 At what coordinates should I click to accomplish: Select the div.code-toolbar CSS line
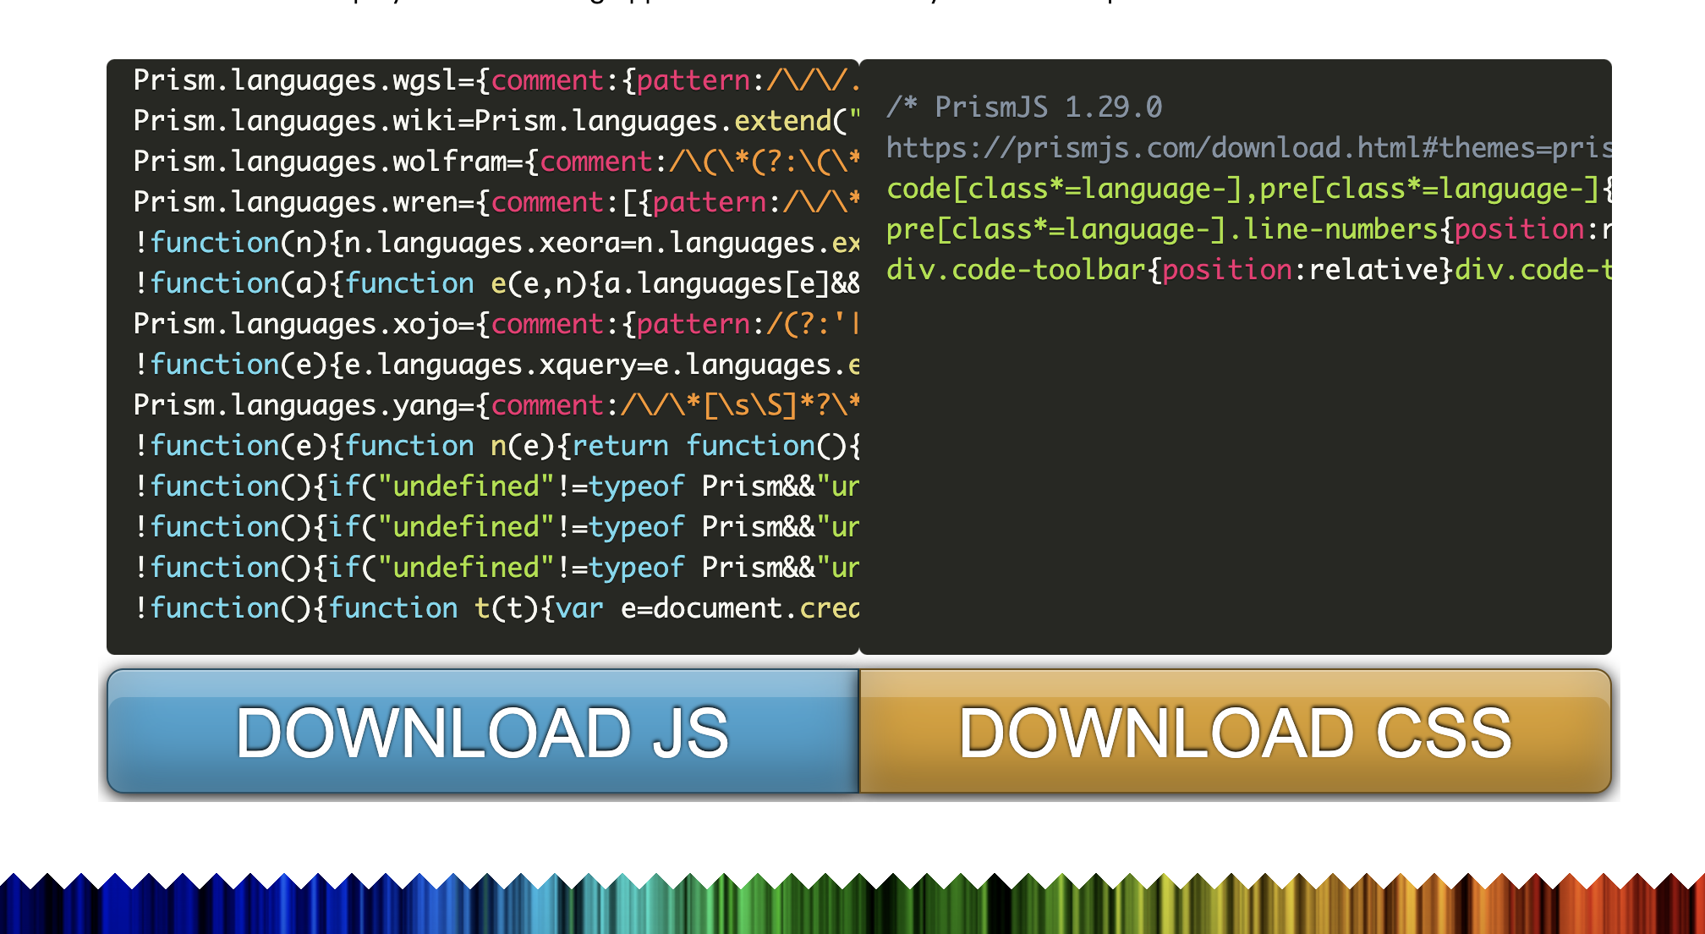click(x=1249, y=270)
